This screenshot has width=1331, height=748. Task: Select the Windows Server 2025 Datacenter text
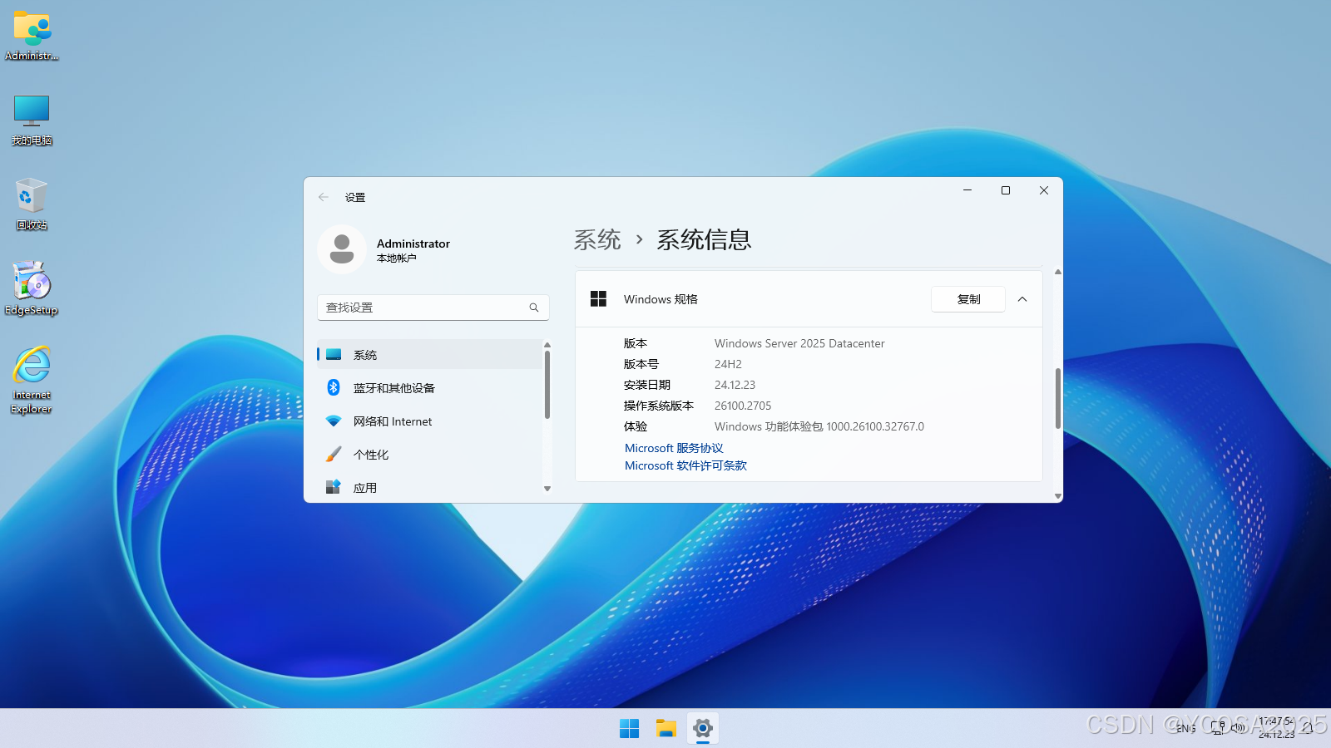[x=799, y=343]
